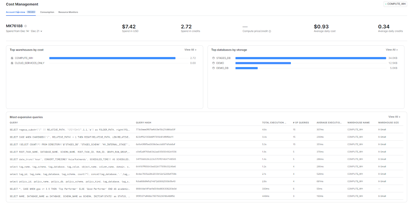Viewport: 410px width, 210px height.
Task: Click the WAREHOUSE NAME column header
Action: pos(358,123)
